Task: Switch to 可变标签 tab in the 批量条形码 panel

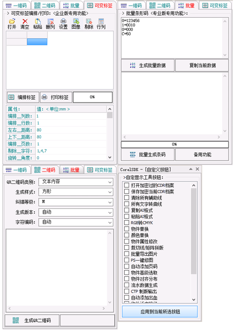Action: click(x=215, y=5)
